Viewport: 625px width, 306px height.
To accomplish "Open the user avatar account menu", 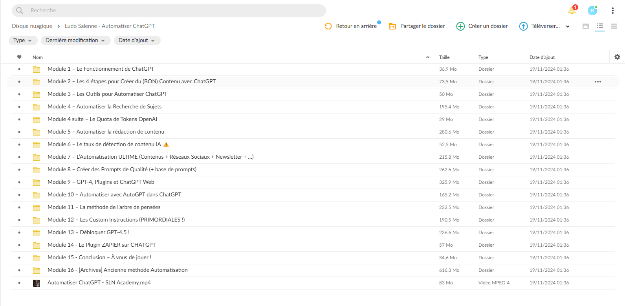I will coord(592,11).
